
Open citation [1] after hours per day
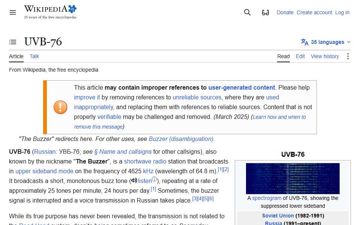153,189
